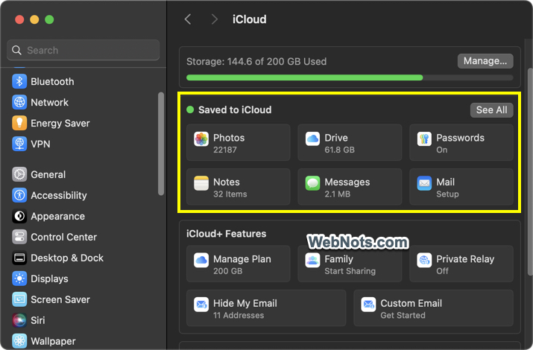The height and width of the screenshot is (350, 533).
Task: Click the Control Center icon
Action: pos(19,237)
